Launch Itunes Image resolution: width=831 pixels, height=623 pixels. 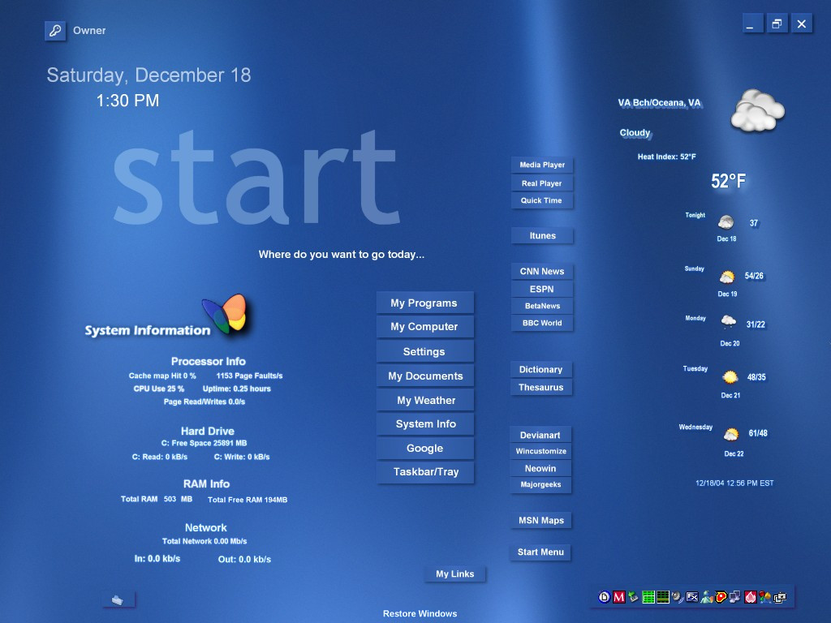[542, 236]
